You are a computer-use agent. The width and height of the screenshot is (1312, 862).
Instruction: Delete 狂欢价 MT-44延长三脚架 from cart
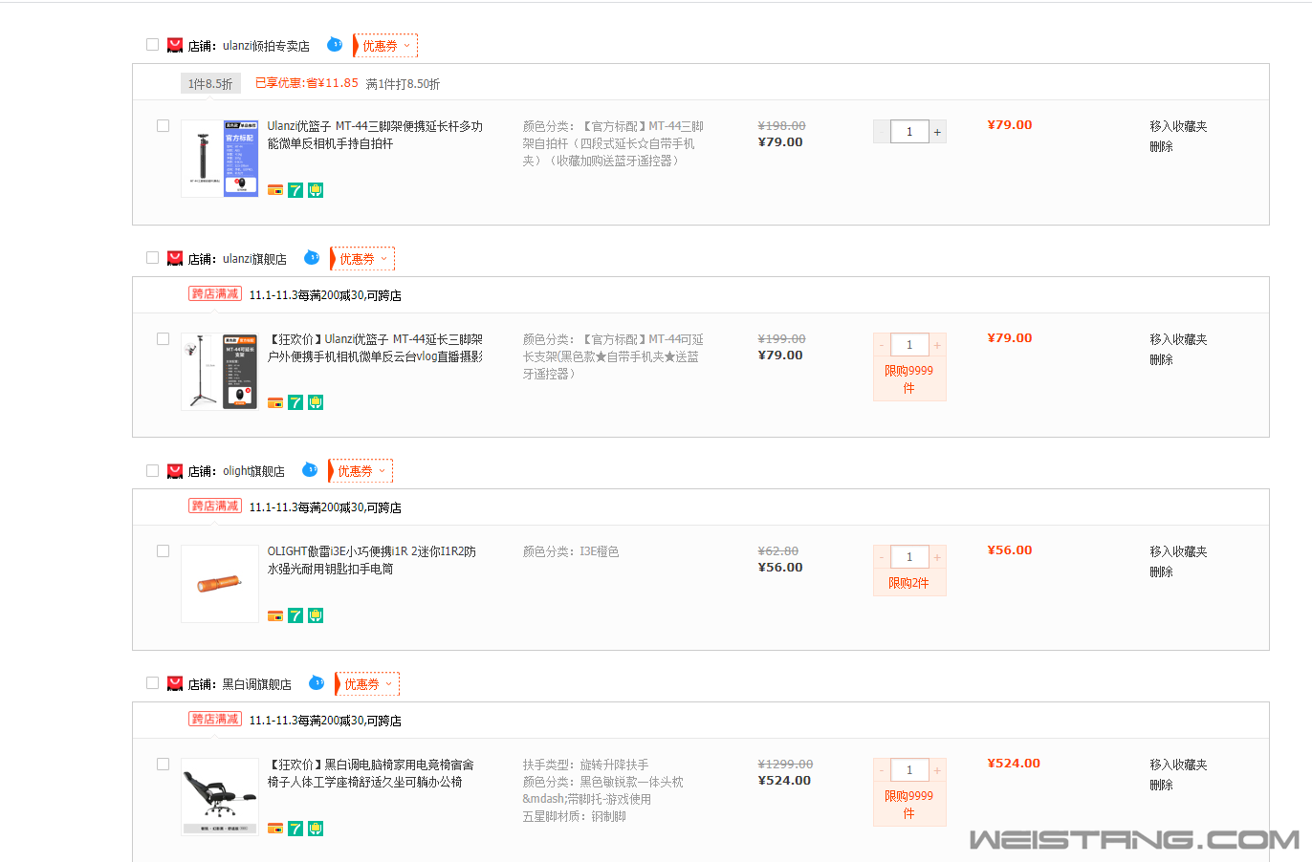1161,359
